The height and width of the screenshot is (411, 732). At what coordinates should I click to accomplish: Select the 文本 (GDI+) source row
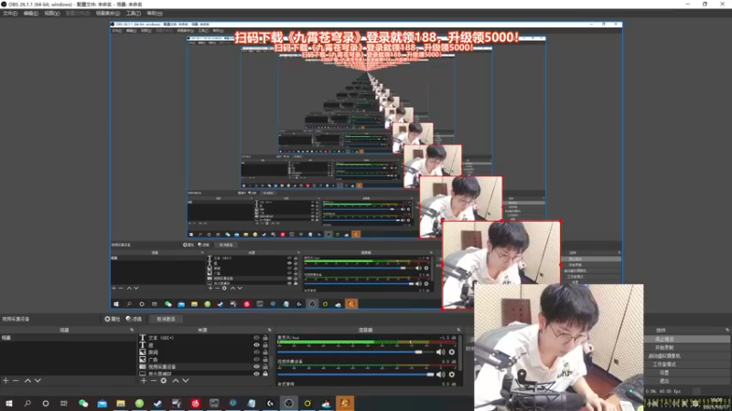point(203,338)
